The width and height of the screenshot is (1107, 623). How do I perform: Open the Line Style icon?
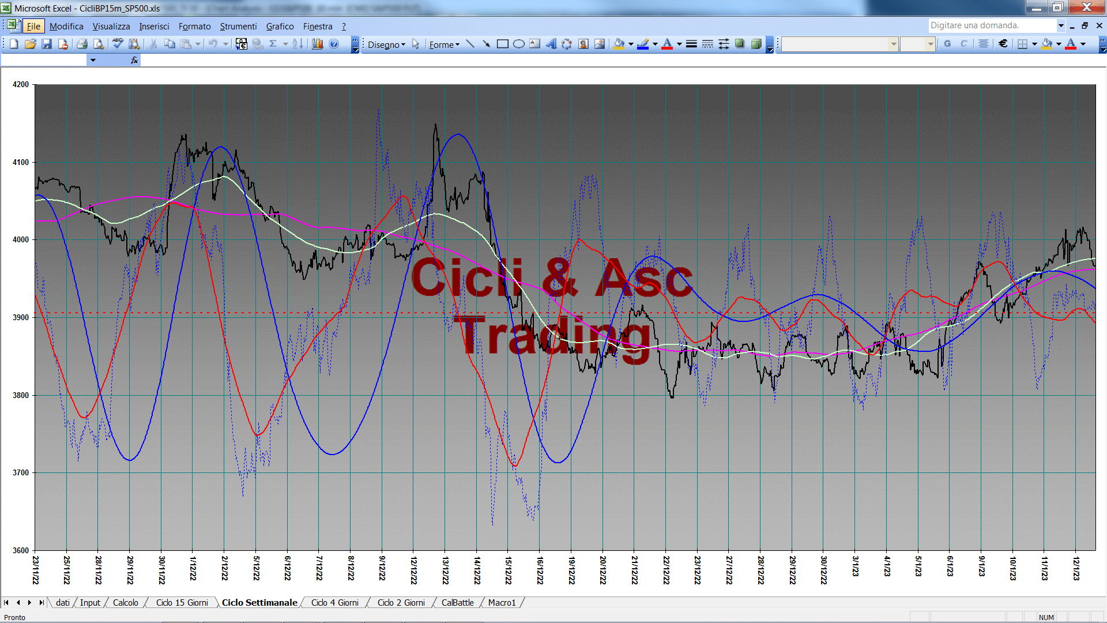pos(691,44)
